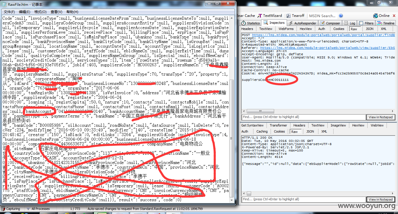Select the response Auth tab
This screenshot has width=398, height=214.
(x=245, y=131)
